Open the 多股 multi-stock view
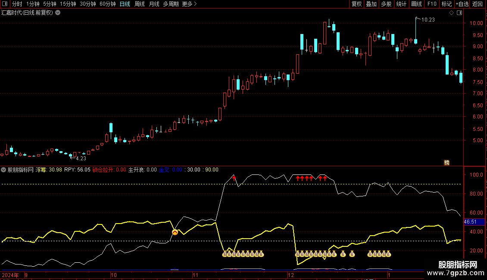Image resolution: width=487 pixels, height=280 pixels. pos(386,4)
